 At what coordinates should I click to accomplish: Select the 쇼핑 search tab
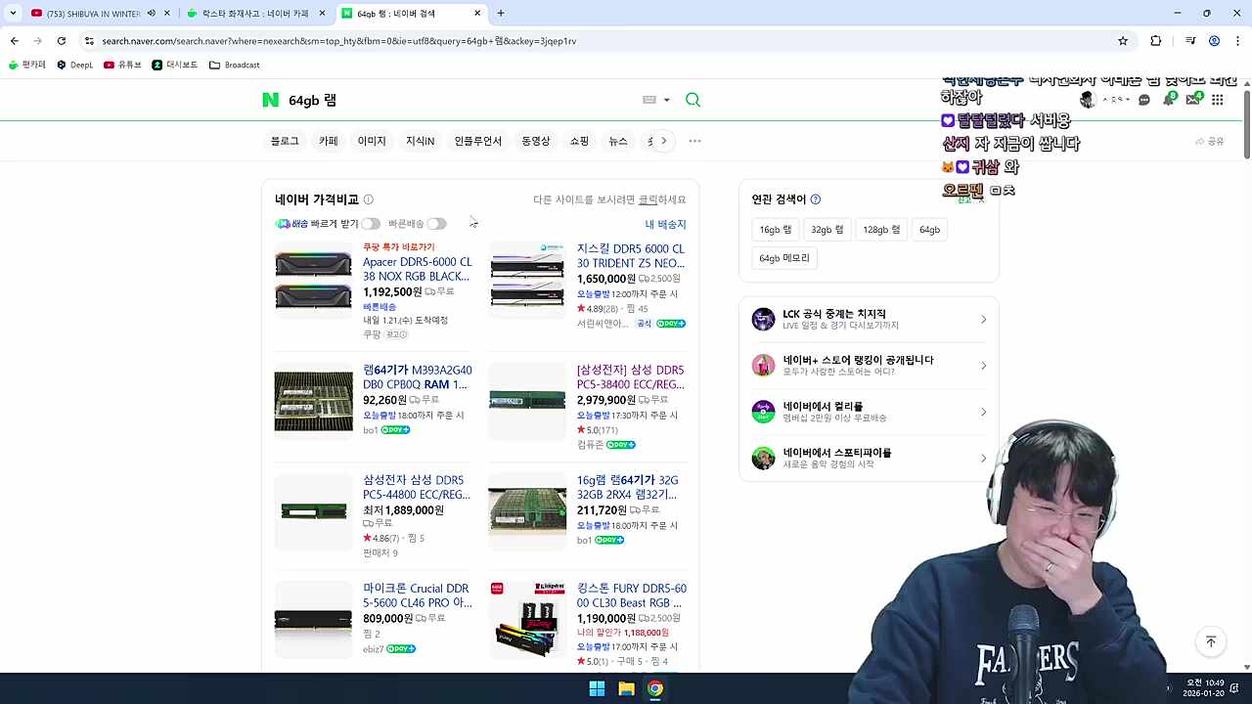[579, 141]
